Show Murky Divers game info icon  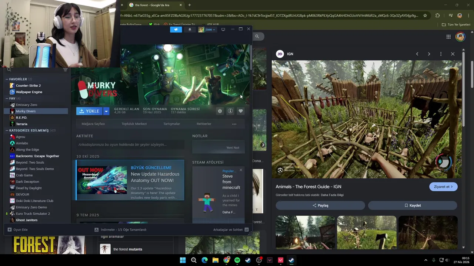(230, 111)
